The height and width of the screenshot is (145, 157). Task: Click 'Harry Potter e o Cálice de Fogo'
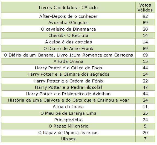click(68, 68)
